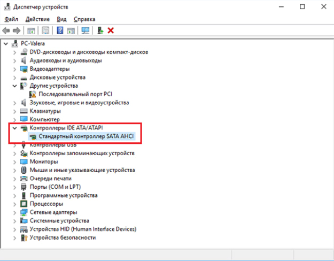Click the update driver toolbar icon
Viewport: 334px width, 261px height.
coord(100,30)
